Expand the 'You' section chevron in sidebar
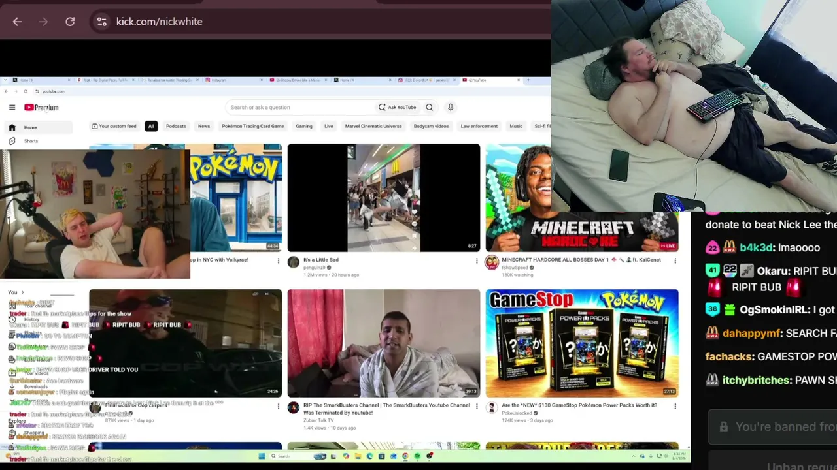 pos(22,292)
